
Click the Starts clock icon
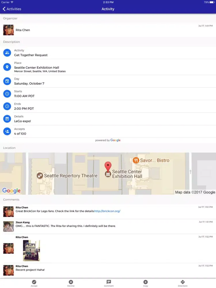(x=7, y=94)
